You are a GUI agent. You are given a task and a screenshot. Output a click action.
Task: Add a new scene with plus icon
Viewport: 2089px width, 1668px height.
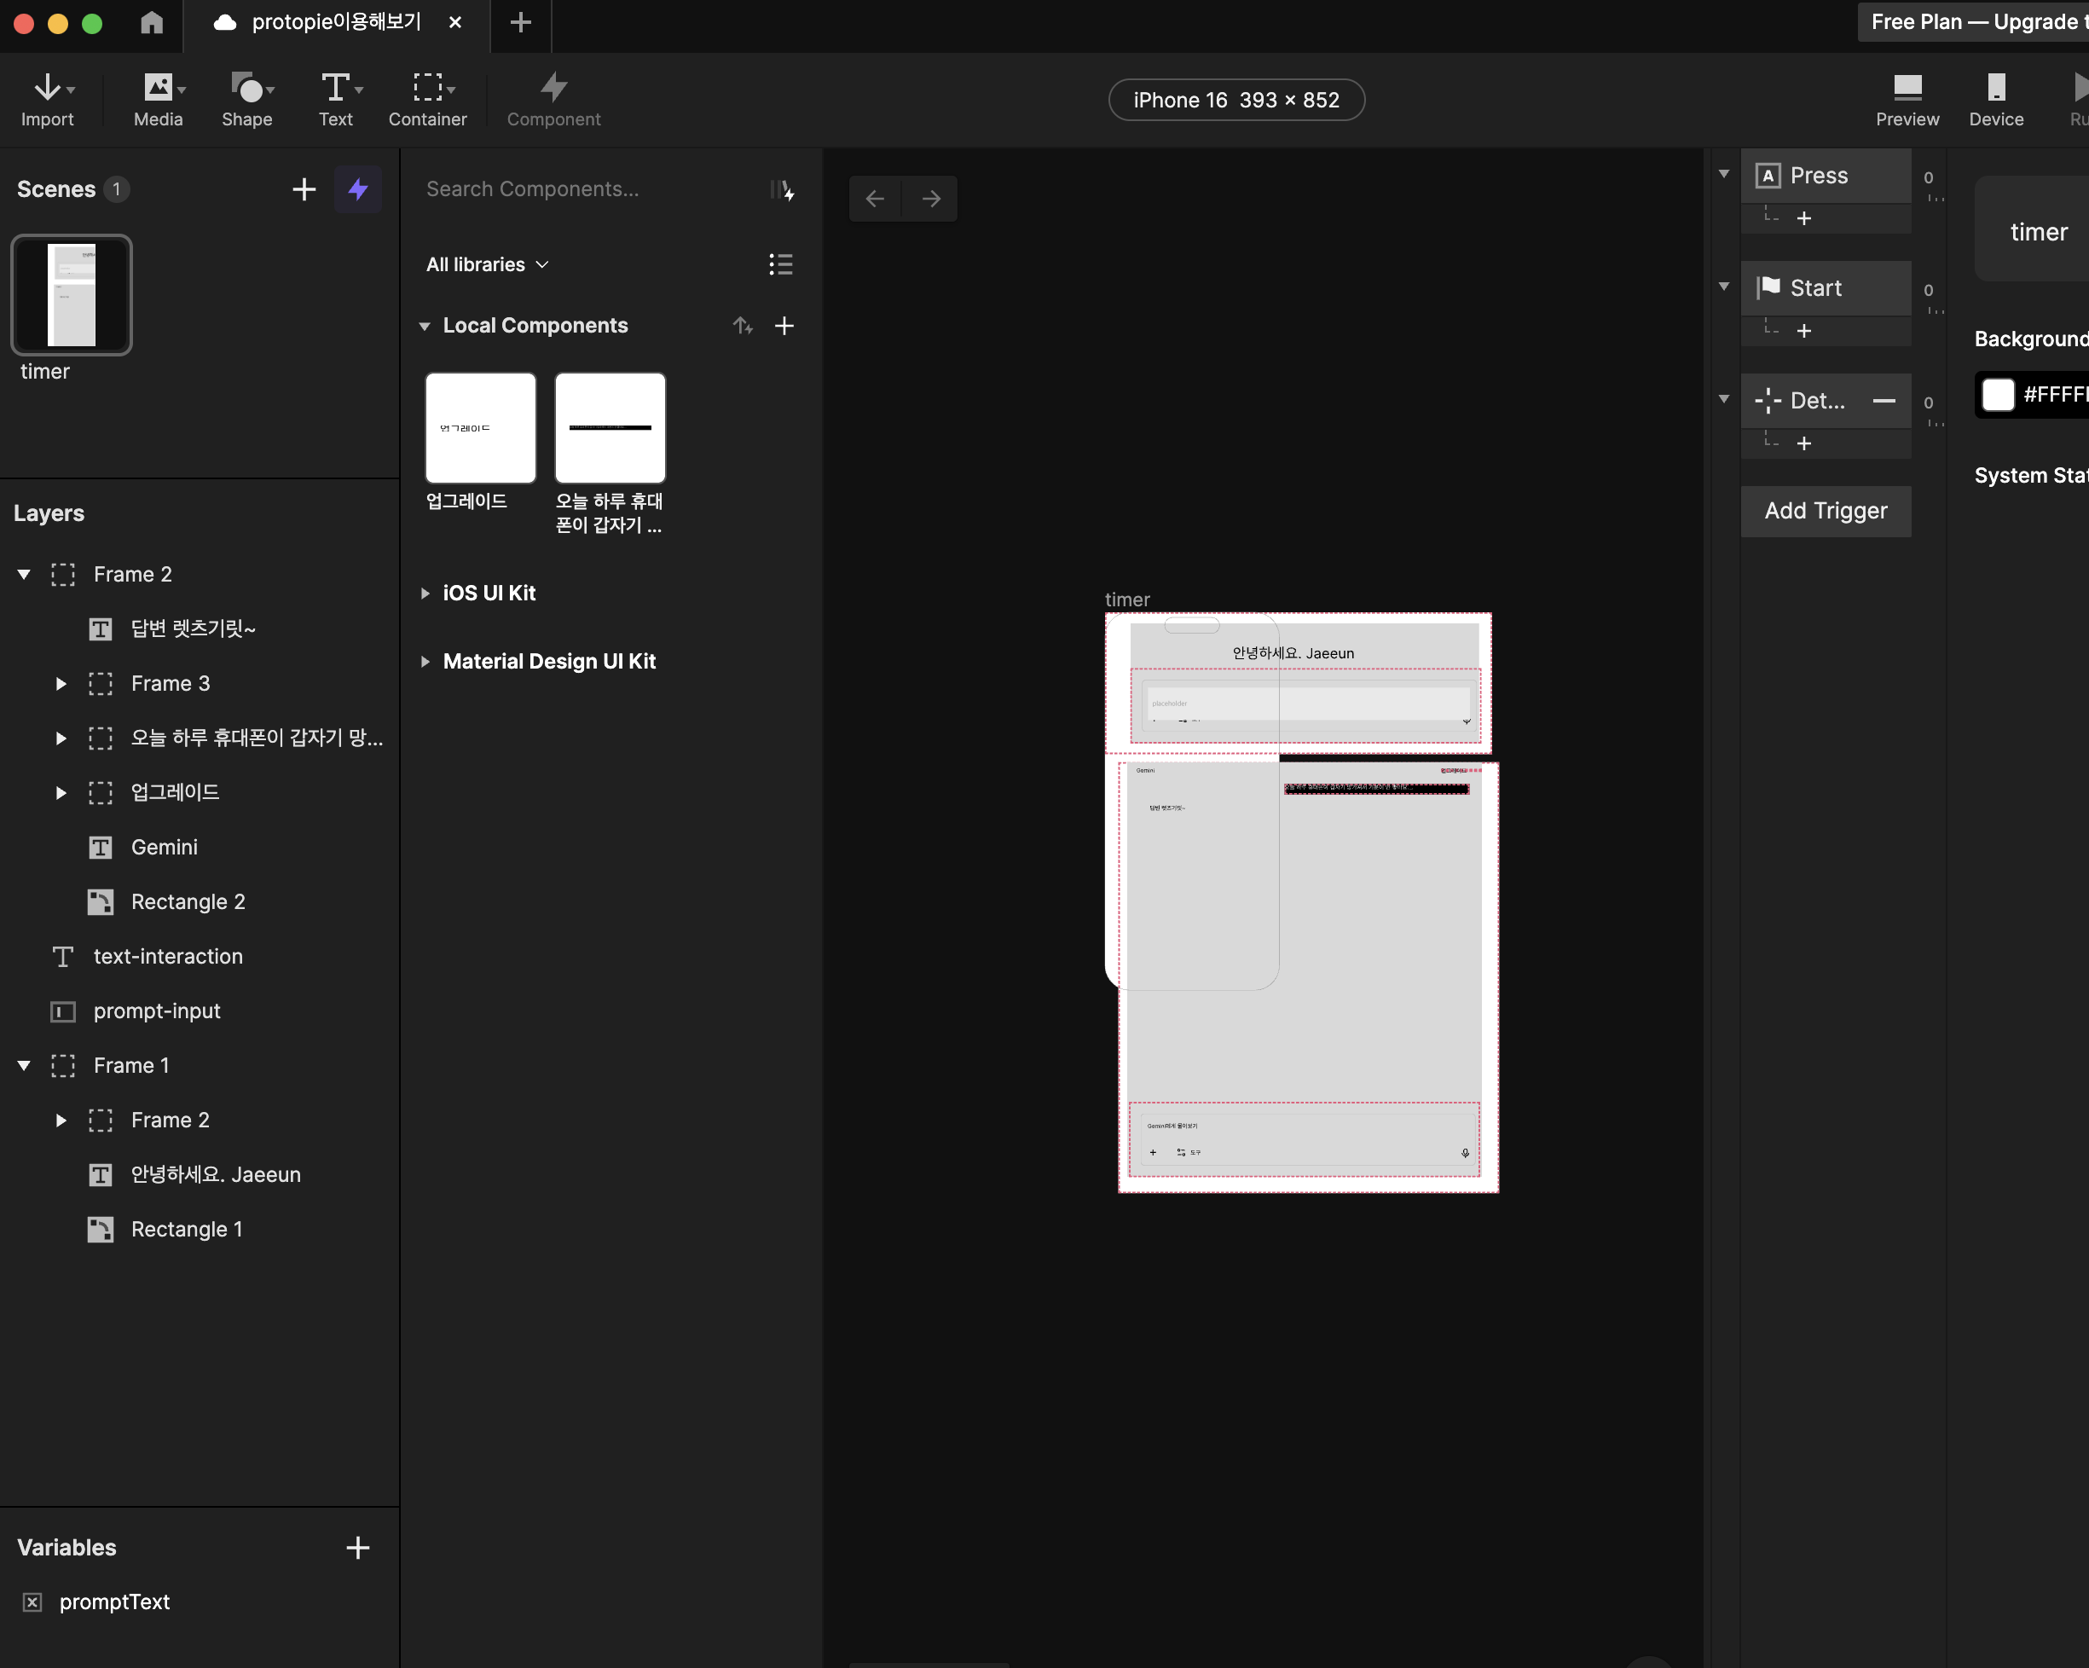pos(304,189)
